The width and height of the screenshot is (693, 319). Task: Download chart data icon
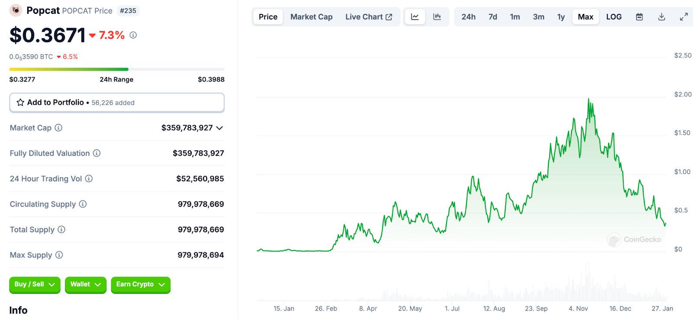coord(661,17)
